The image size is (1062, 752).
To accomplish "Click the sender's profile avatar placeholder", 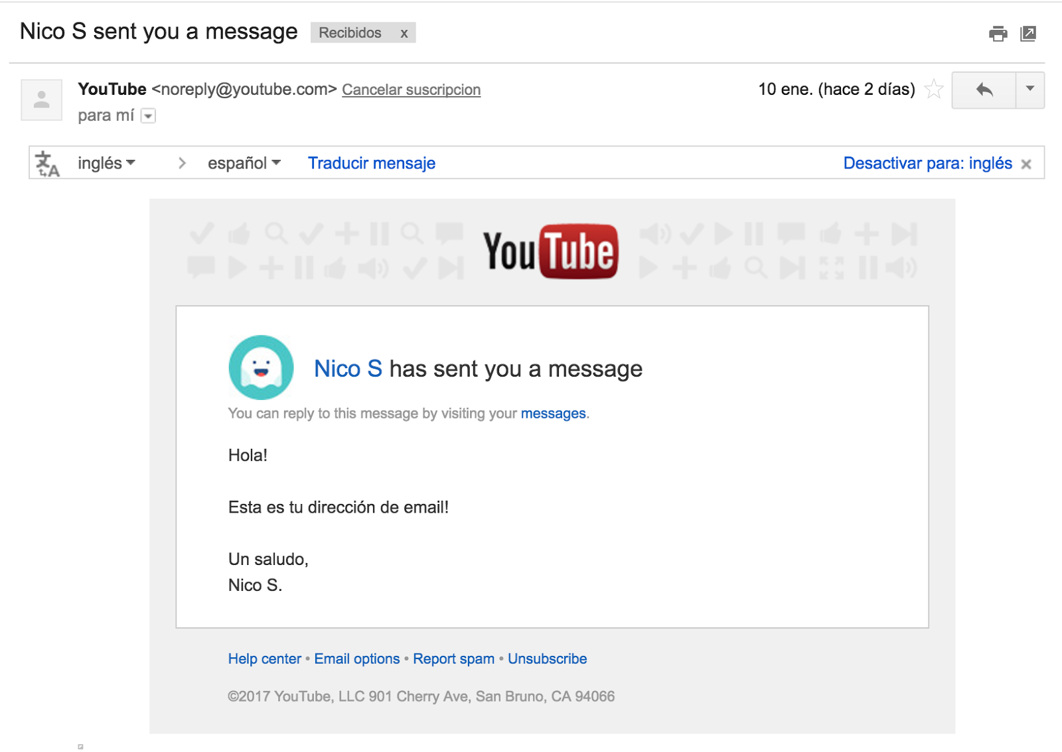I will (42, 99).
